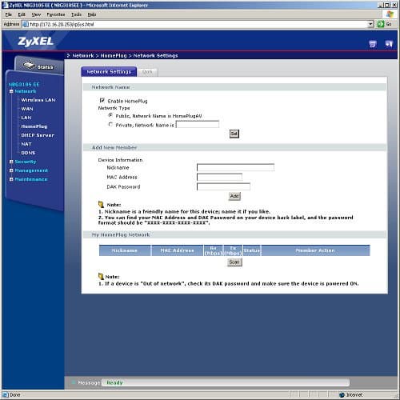This screenshot has width=400, height=400.
Task: Click the wizard icon in top header
Action: click(373, 44)
